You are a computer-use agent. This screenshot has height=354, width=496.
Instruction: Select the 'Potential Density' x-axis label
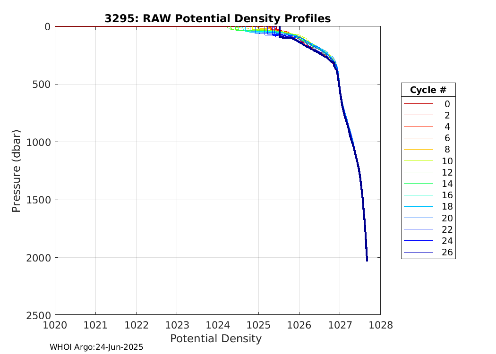tap(216, 338)
